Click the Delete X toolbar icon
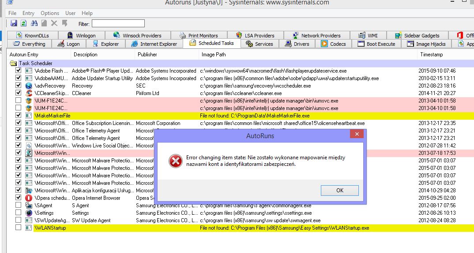 coord(54,23)
